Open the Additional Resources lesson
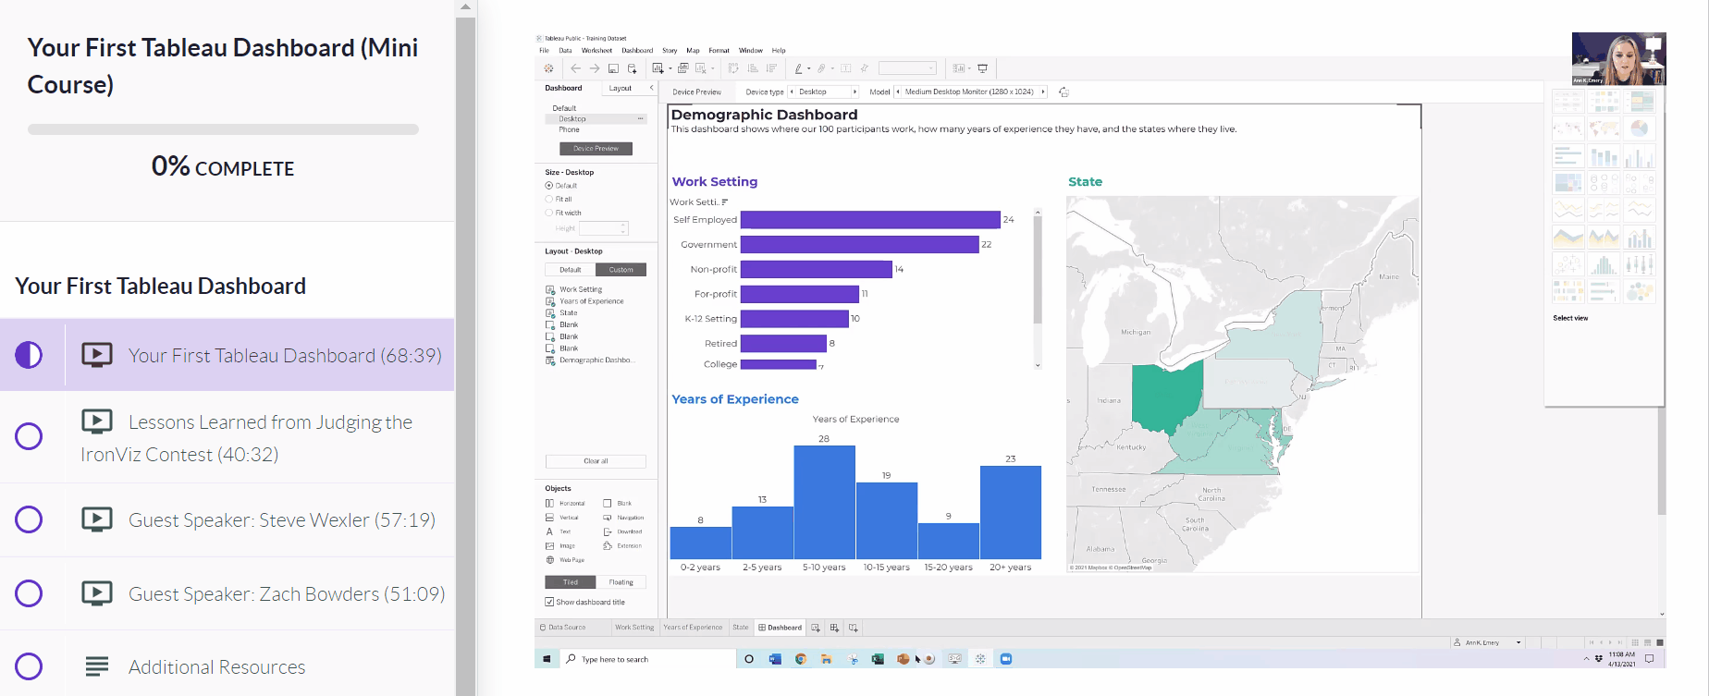Viewport: 1709px width, 696px height. point(227,667)
